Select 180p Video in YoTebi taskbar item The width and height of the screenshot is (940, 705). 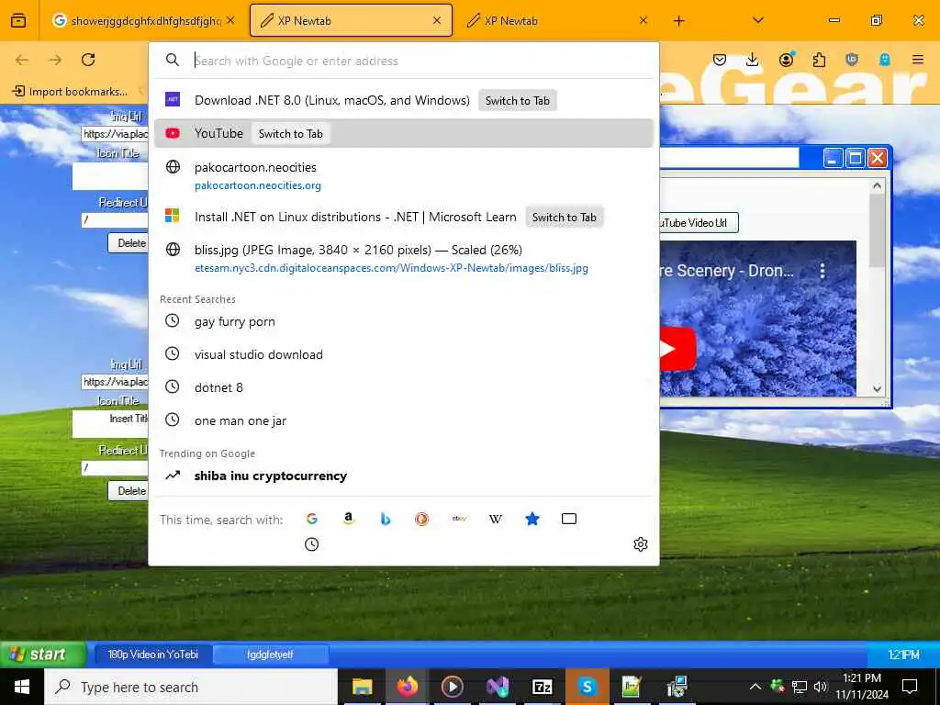click(153, 654)
